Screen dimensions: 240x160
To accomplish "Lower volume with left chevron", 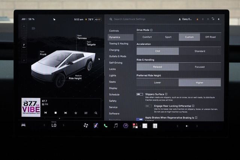I will [x=177, y=126].
